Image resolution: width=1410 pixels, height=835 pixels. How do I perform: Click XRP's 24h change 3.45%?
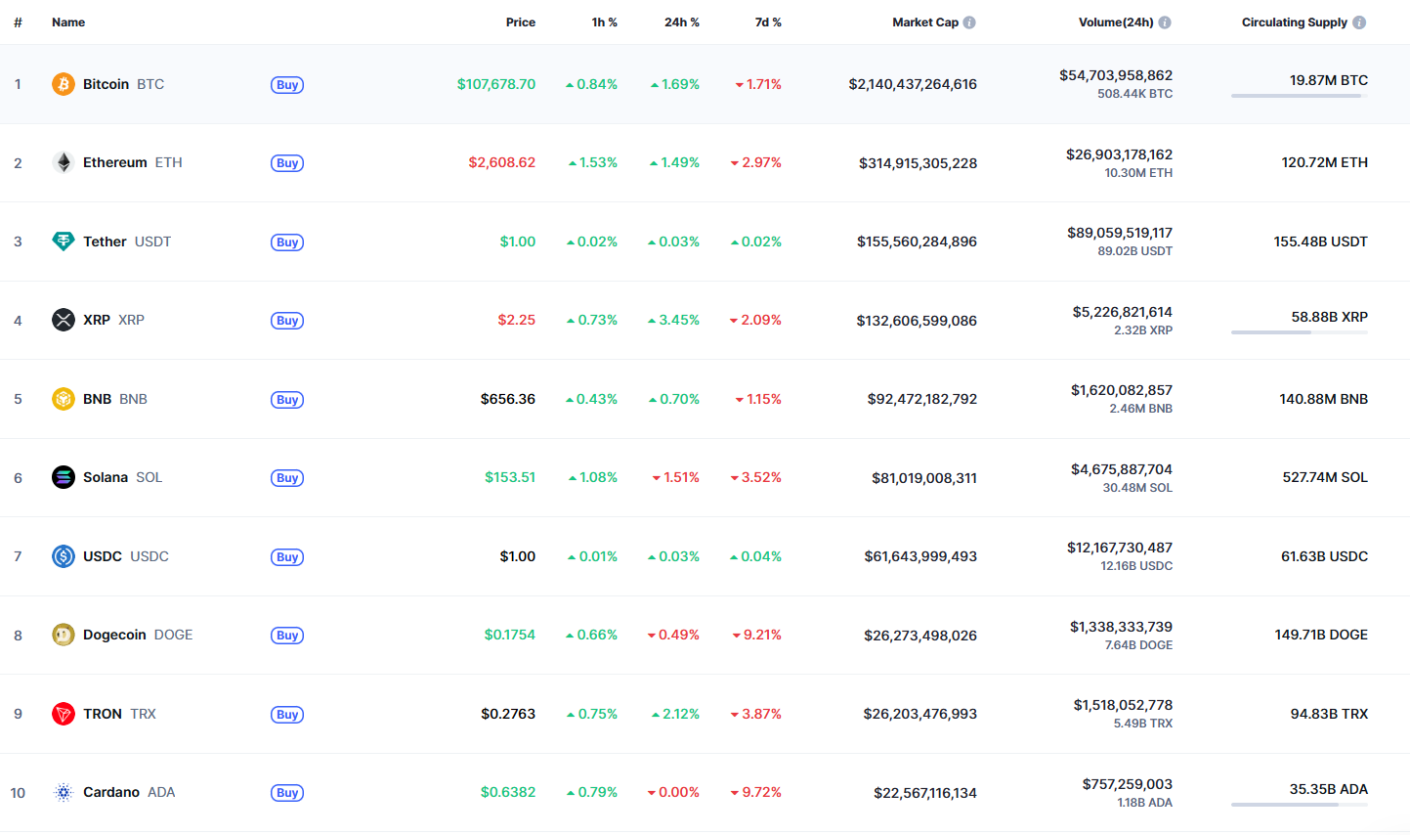point(674,320)
